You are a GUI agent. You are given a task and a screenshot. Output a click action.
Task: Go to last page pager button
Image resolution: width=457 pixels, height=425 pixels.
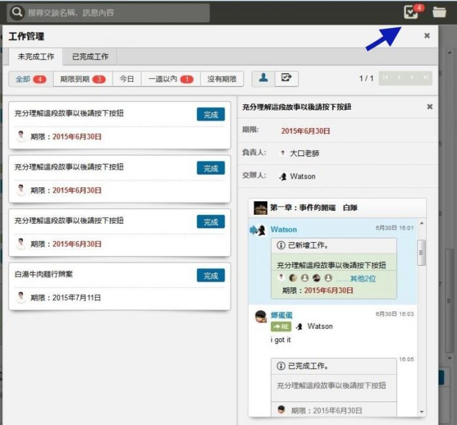(x=426, y=78)
